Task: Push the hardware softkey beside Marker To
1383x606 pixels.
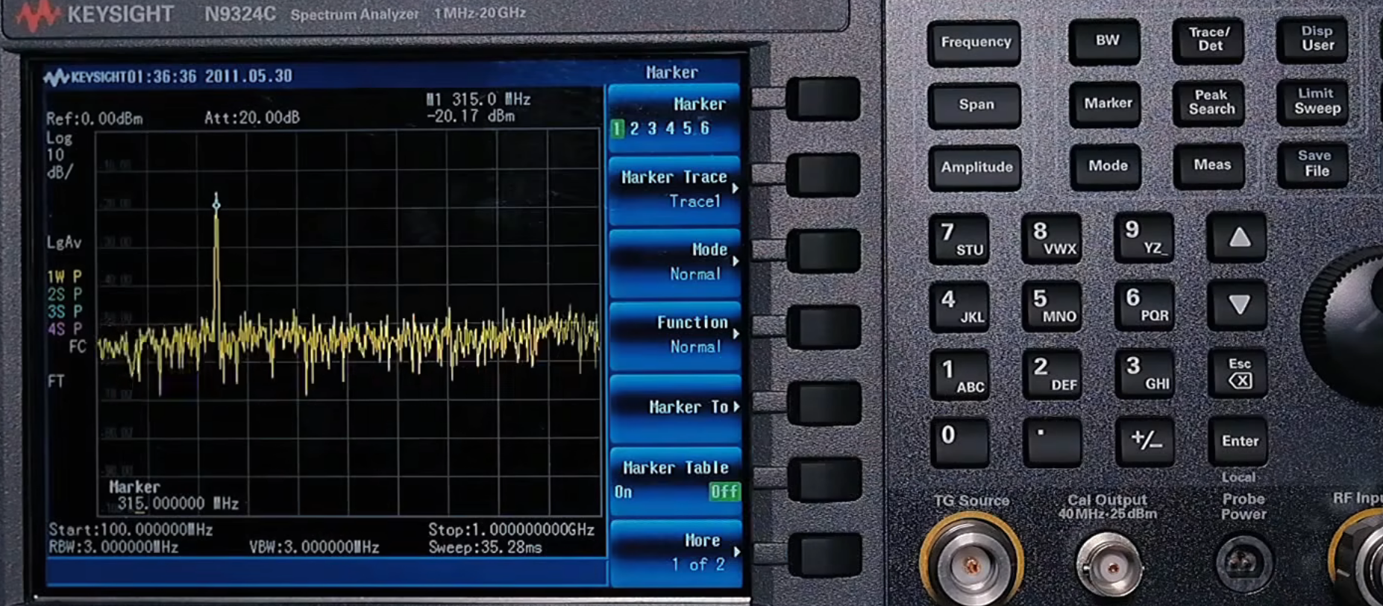Action: 824,403
